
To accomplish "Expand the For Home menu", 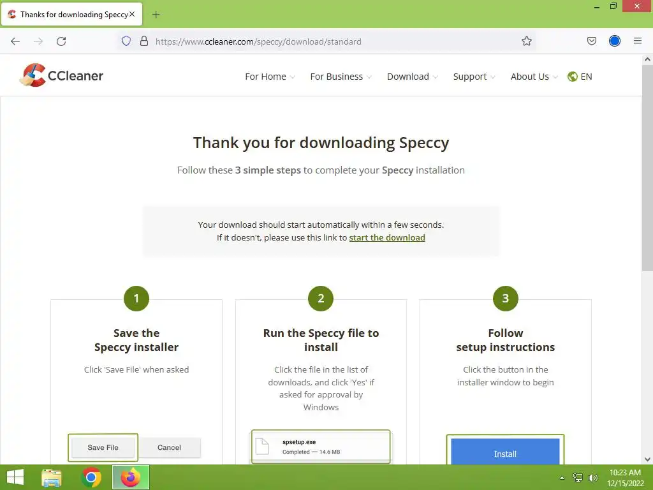I will coord(270,77).
